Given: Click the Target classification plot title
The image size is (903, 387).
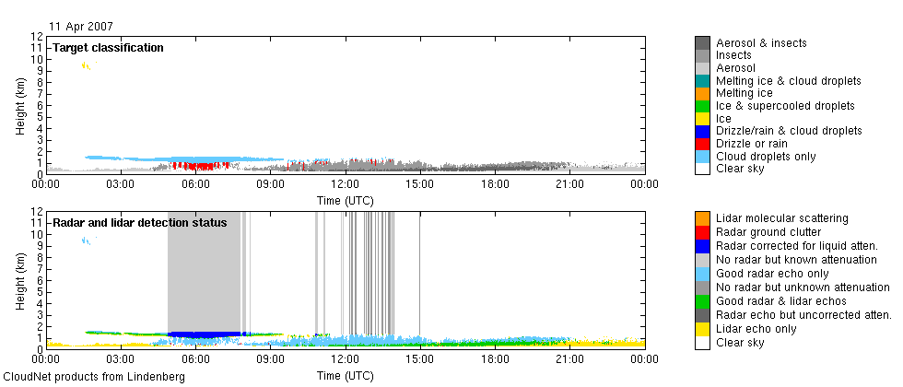Looking at the screenshot, I should point(108,48).
